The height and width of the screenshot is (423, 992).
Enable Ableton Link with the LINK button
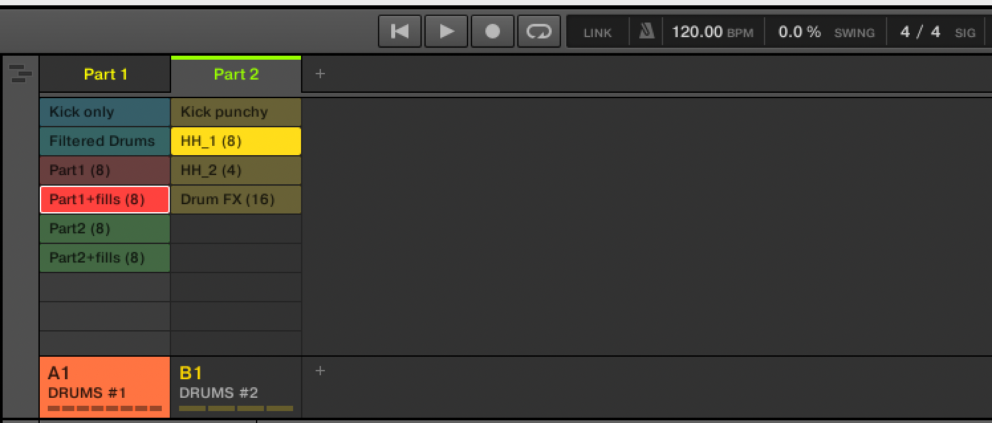click(597, 32)
